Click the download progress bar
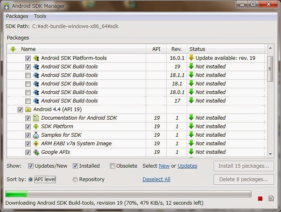 [x=128, y=194]
